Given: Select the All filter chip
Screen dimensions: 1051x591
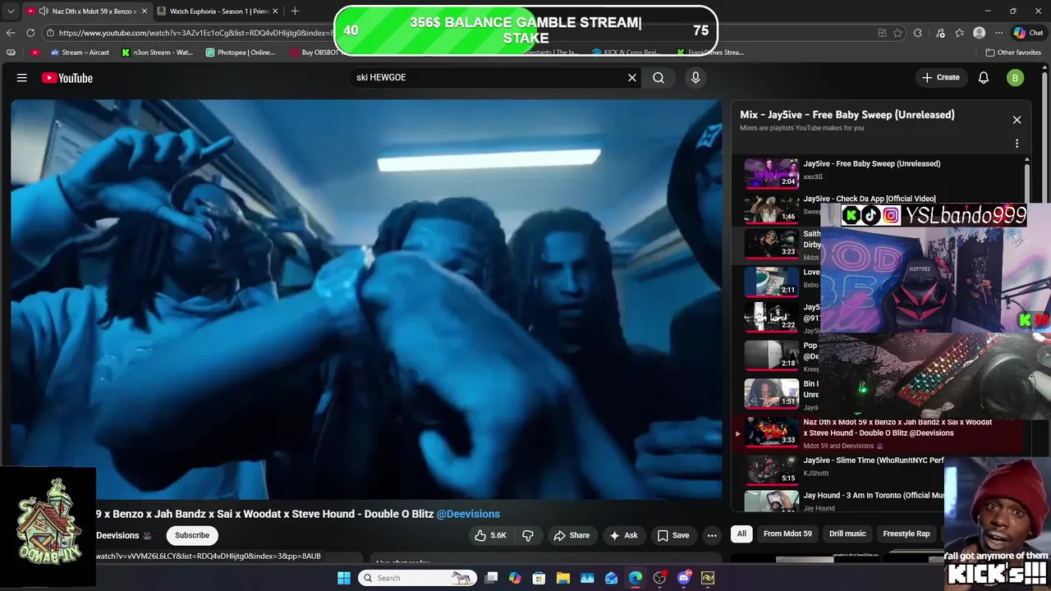Looking at the screenshot, I should (x=741, y=534).
